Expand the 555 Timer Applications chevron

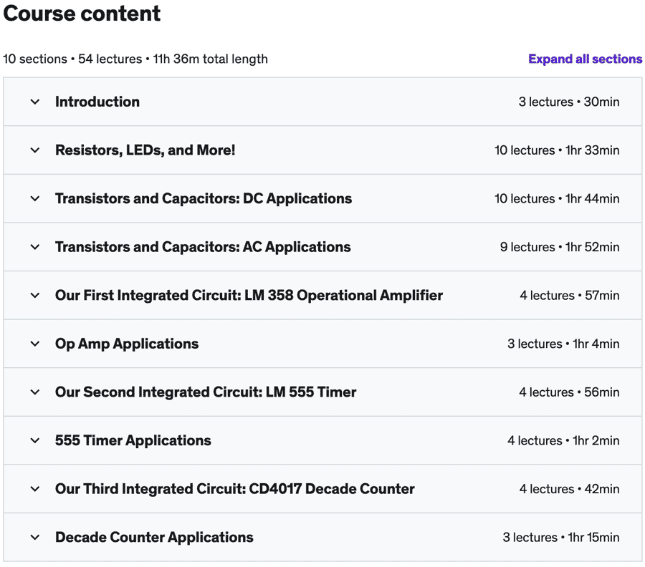coord(35,440)
